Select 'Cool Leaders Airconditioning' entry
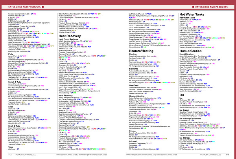 (x=69, y=121)
